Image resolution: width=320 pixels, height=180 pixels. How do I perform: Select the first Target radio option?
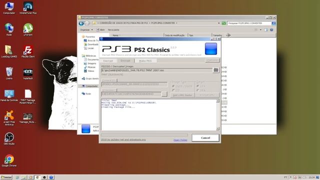(x=197, y=86)
